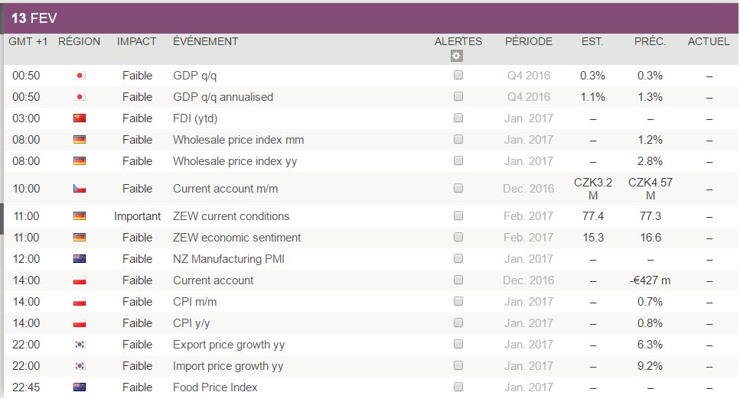Viewport: 740px width, 418px height.
Task: Click the German flag beside ZEW current conditions
Action: click(80, 216)
